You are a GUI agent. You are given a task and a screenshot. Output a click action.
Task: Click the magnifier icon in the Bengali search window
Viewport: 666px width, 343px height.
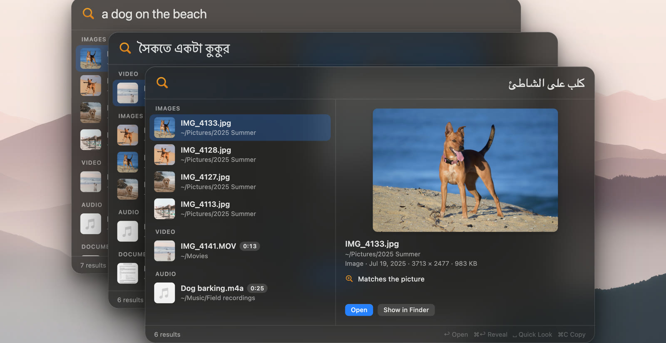125,48
